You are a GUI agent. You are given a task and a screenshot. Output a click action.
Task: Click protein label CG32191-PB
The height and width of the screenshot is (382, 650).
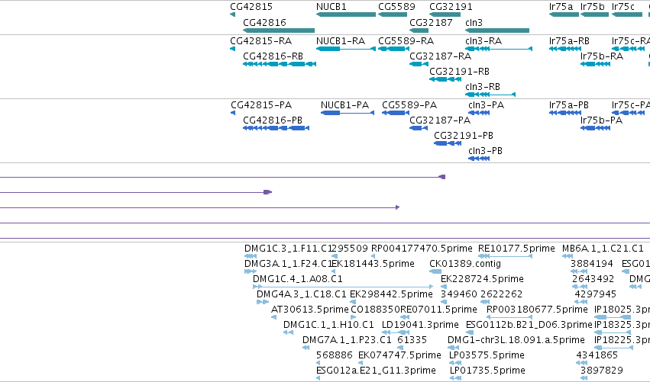click(x=464, y=136)
